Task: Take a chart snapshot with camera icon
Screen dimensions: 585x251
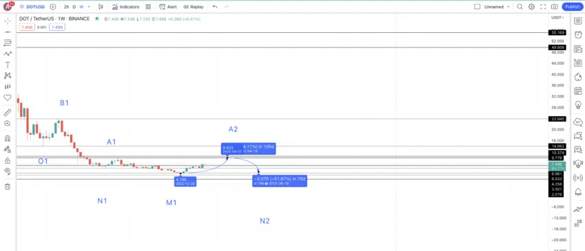Action: (555, 7)
